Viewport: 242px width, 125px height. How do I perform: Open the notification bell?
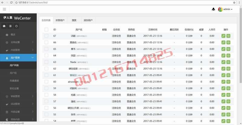tap(214, 9)
